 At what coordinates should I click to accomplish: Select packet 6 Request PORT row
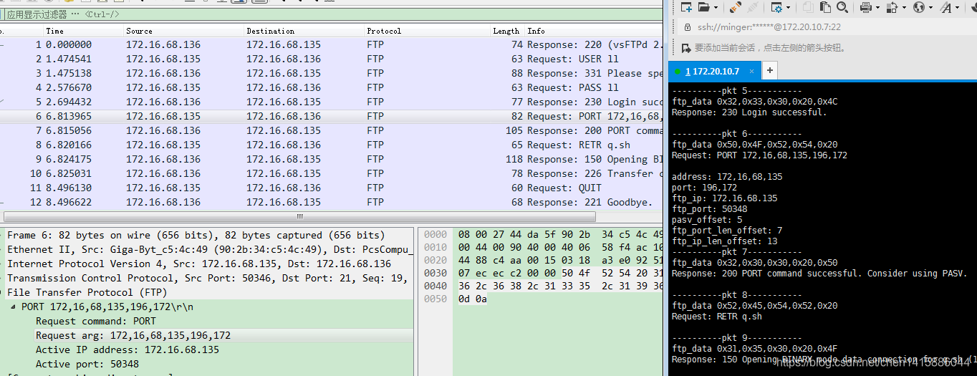[332, 116]
